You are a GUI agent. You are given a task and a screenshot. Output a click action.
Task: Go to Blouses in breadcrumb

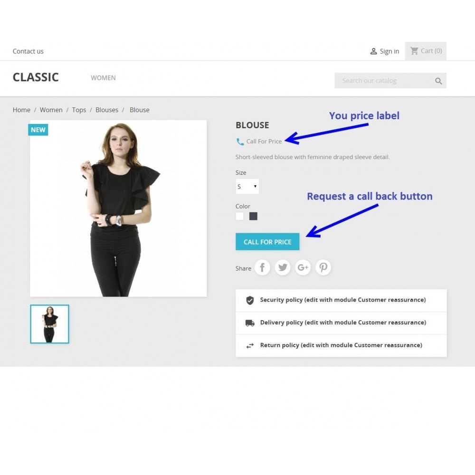107,110
